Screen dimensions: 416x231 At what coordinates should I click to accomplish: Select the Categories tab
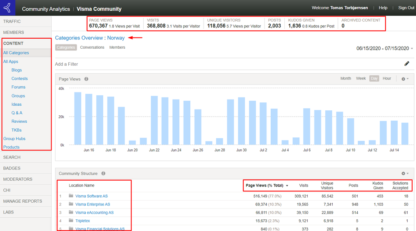click(66, 47)
